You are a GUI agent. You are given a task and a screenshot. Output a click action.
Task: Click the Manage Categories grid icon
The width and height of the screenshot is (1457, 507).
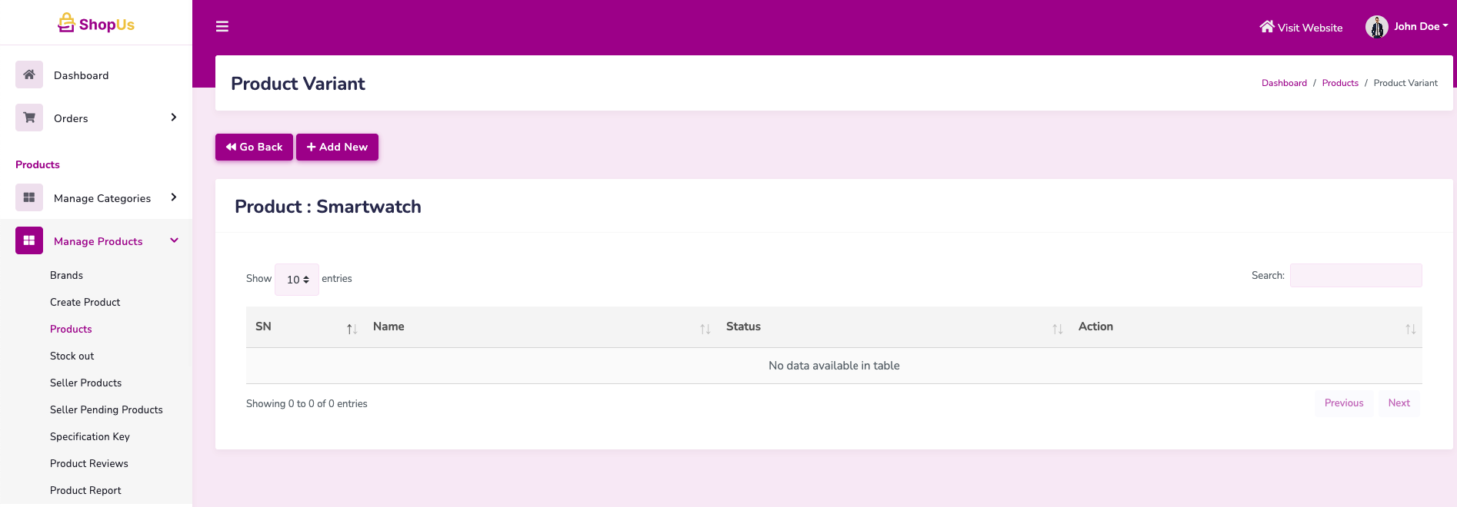click(x=29, y=197)
